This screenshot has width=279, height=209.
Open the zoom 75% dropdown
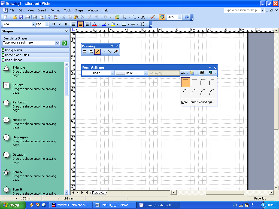180,17
